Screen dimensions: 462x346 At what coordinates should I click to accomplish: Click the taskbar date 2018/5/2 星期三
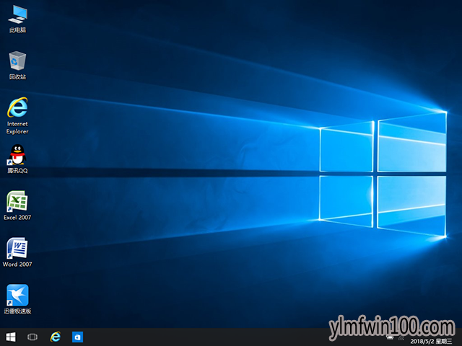(x=431, y=341)
